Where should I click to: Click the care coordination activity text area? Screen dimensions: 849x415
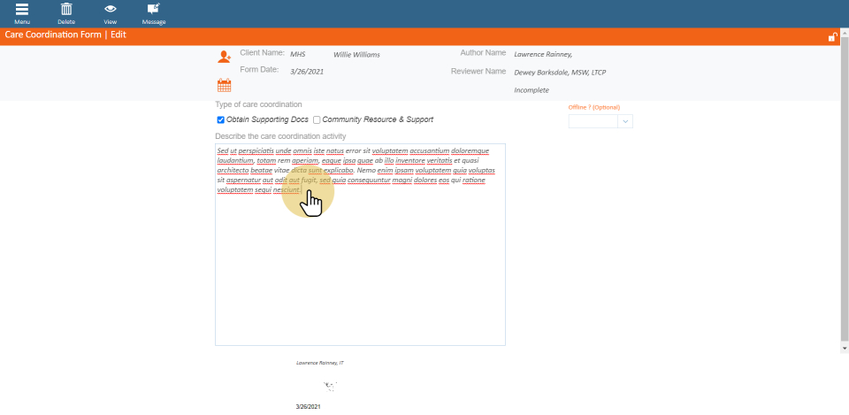(x=360, y=265)
